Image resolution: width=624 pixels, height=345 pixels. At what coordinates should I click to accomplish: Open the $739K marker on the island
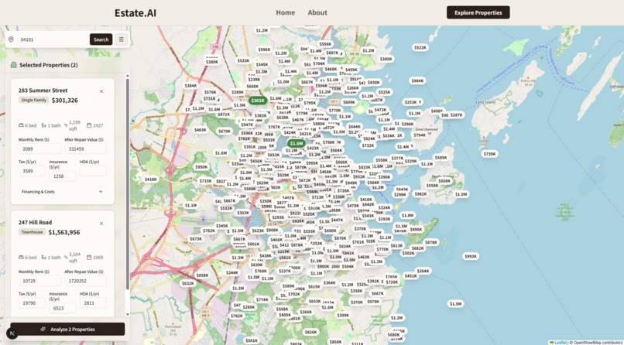[489, 154]
